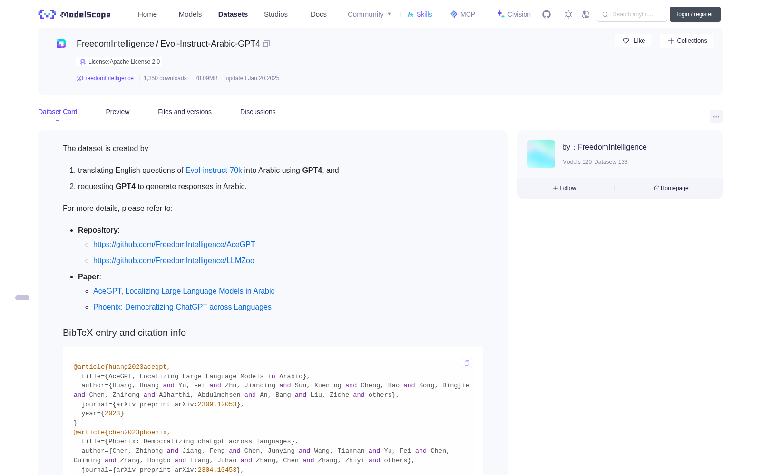Image resolution: width=761 pixels, height=475 pixels.
Task: Click FreedomIntelligence organization avatar thumbnail
Action: point(541,154)
